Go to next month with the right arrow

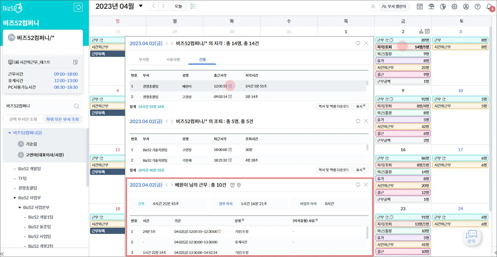click(x=163, y=6)
